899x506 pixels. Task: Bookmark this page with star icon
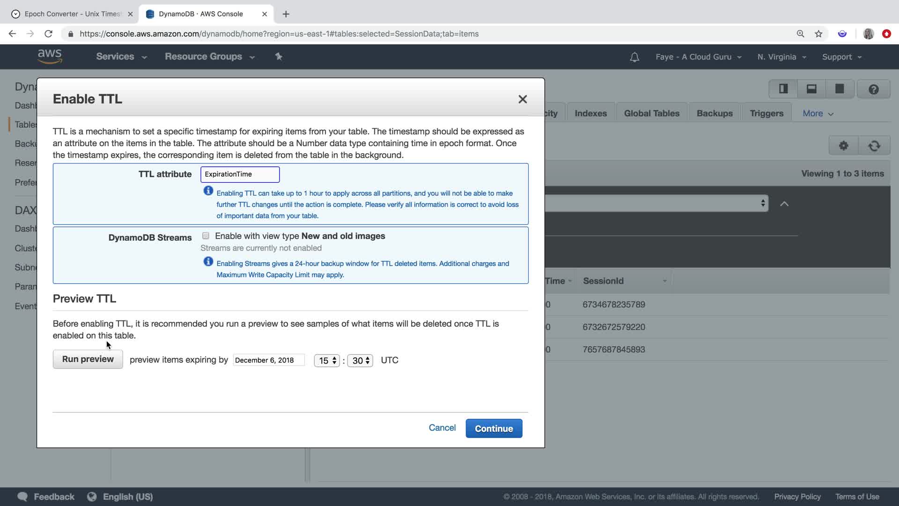818,34
